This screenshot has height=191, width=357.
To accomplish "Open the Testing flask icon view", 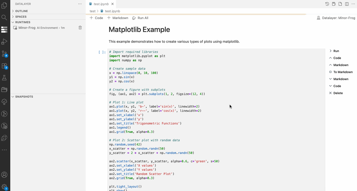I will click(4, 78).
